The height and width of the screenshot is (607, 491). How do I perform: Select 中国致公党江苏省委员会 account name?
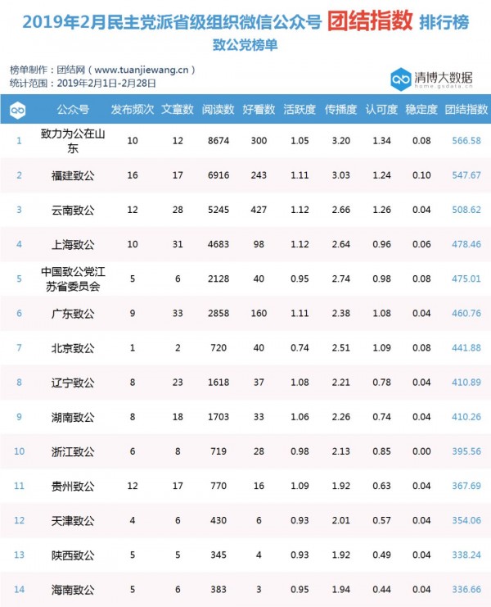(73, 279)
